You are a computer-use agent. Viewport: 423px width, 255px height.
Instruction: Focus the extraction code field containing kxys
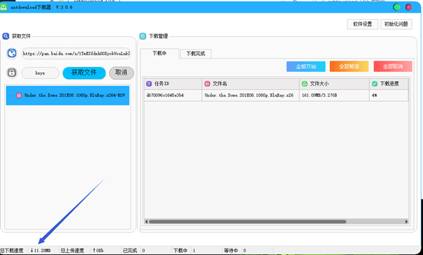click(x=40, y=73)
